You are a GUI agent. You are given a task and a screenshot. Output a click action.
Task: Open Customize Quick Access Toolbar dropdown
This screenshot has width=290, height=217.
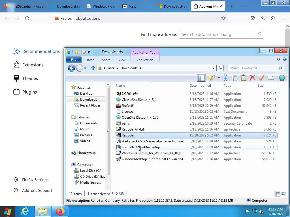click(x=89, y=52)
